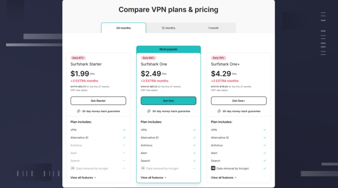Select the 1 month billing tab

click(x=213, y=28)
